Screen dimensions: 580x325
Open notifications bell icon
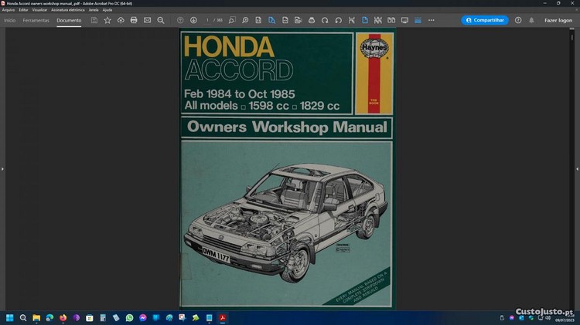(x=531, y=20)
